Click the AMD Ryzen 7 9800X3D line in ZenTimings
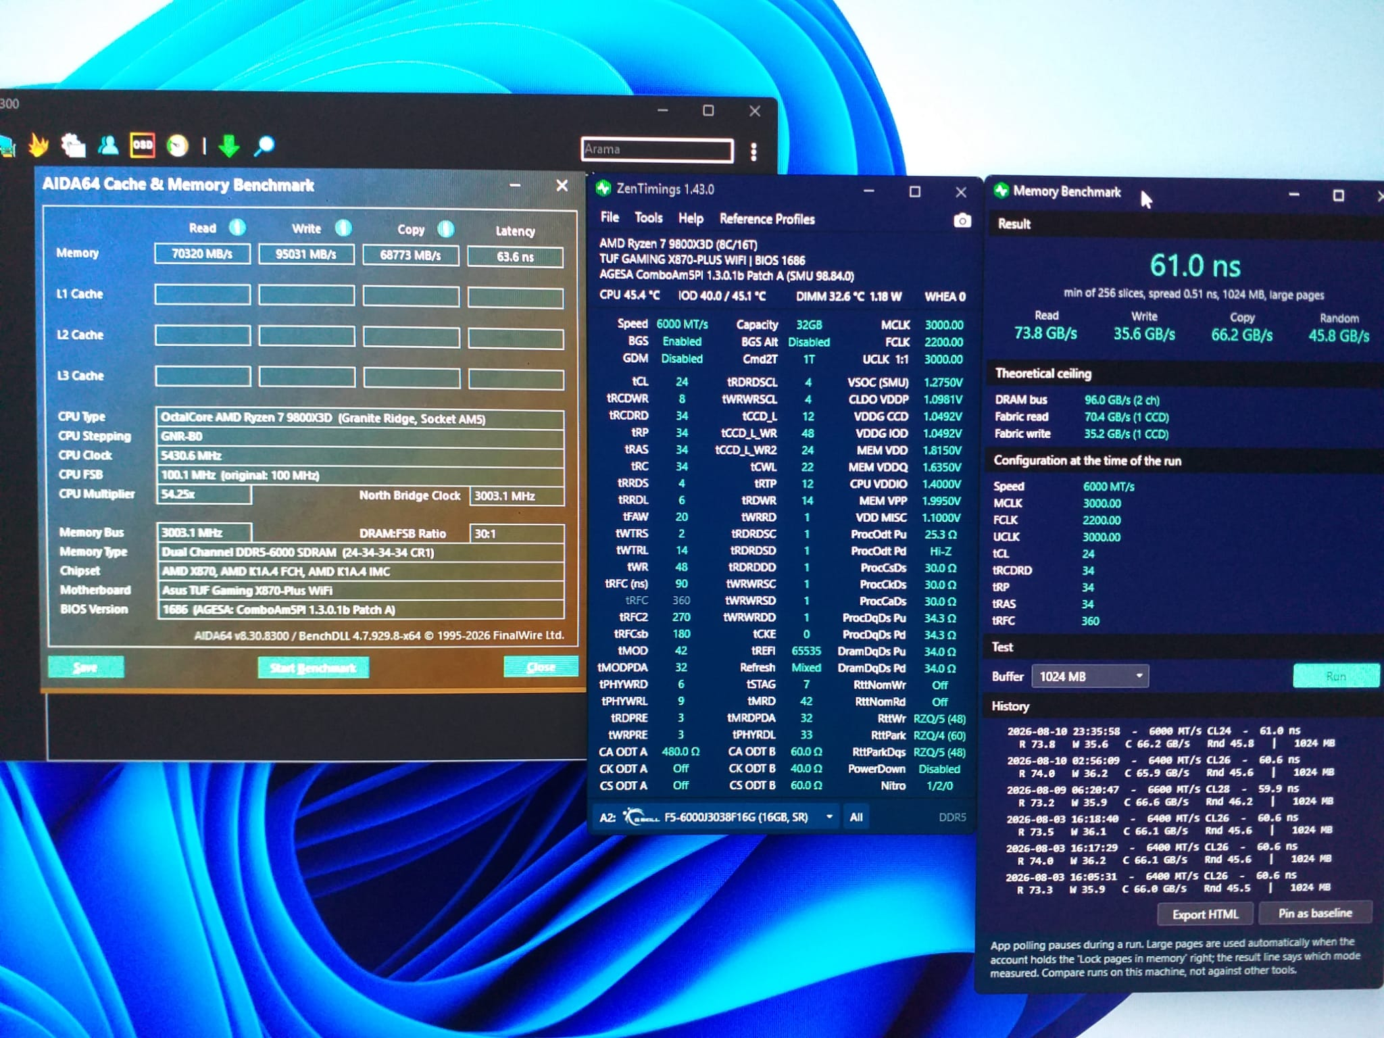 [x=678, y=244]
